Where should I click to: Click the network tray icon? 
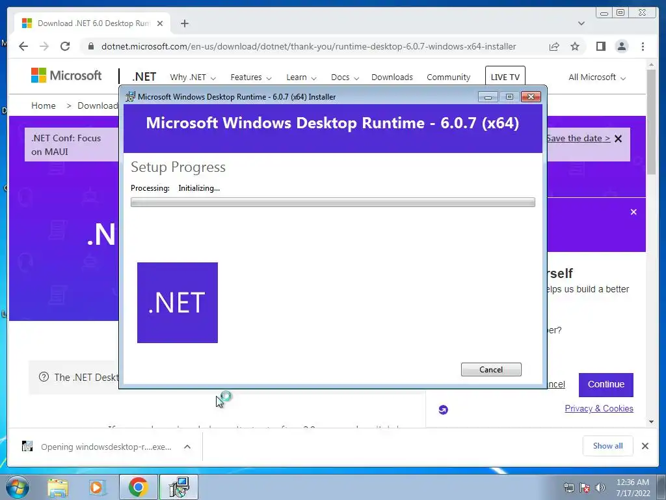coord(568,488)
